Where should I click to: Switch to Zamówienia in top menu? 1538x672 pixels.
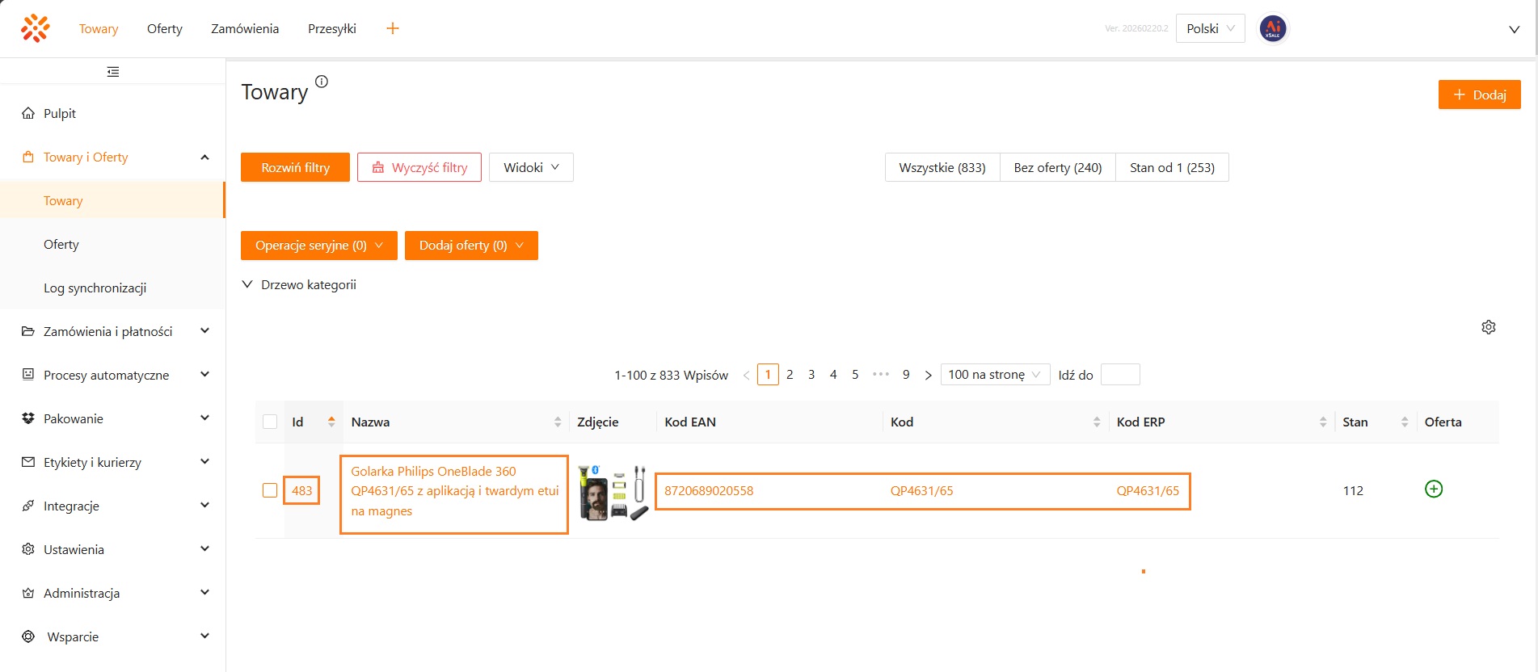(245, 28)
